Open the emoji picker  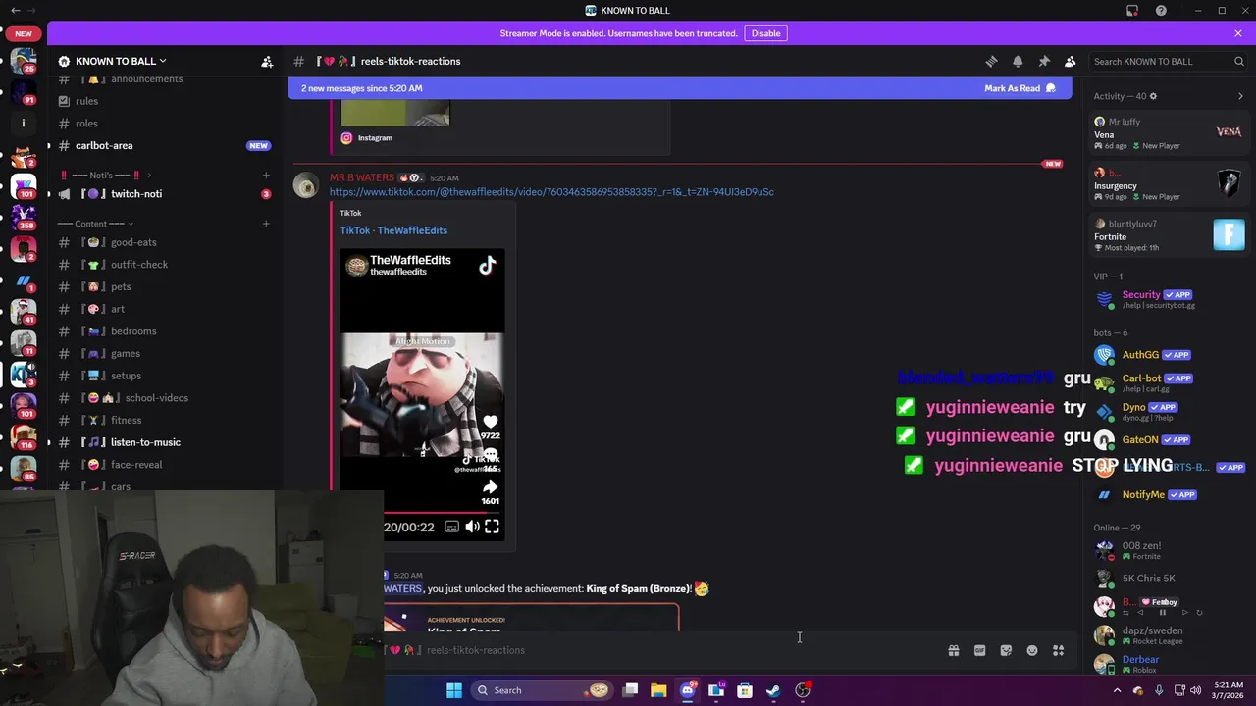tap(1032, 650)
